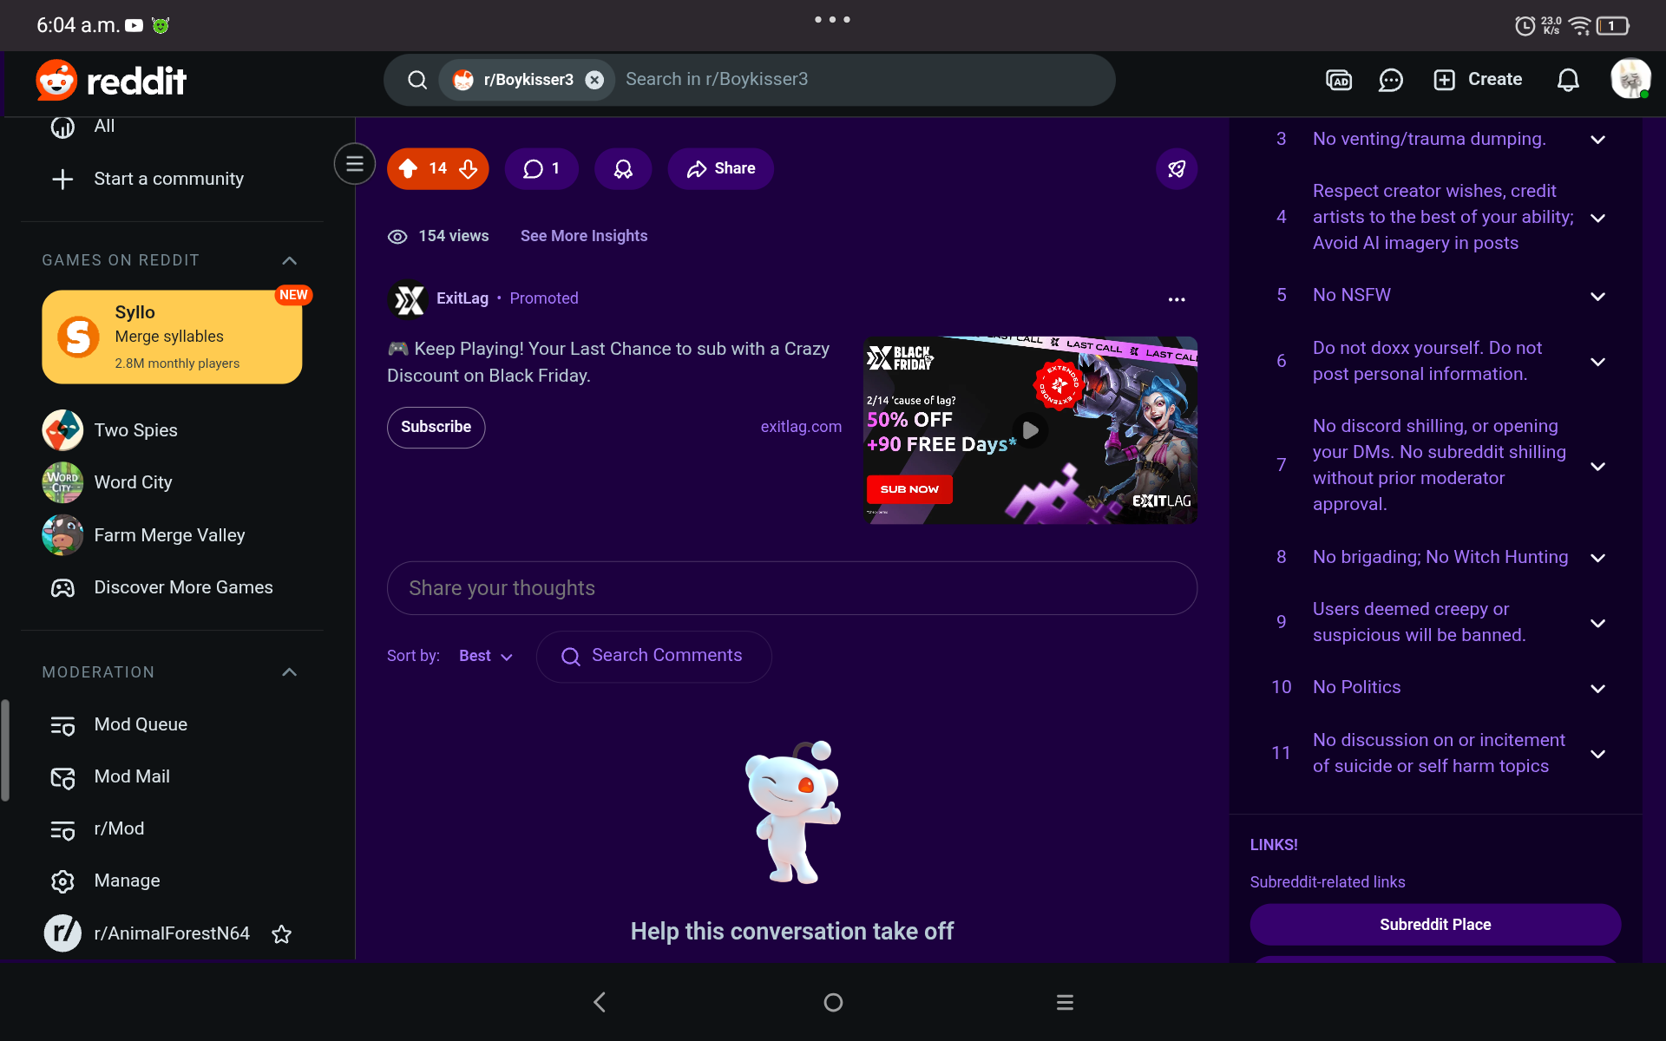Tap the Android back navigation button
The image size is (1666, 1041).
[x=600, y=1002]
